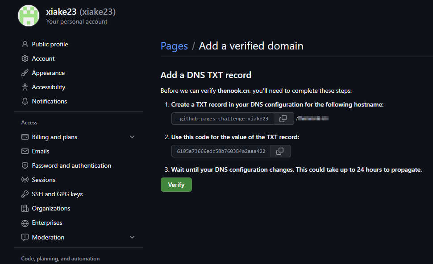Open Enterprises settings
Viewport: 433px width, 264px height.
(x=47, y=223)
